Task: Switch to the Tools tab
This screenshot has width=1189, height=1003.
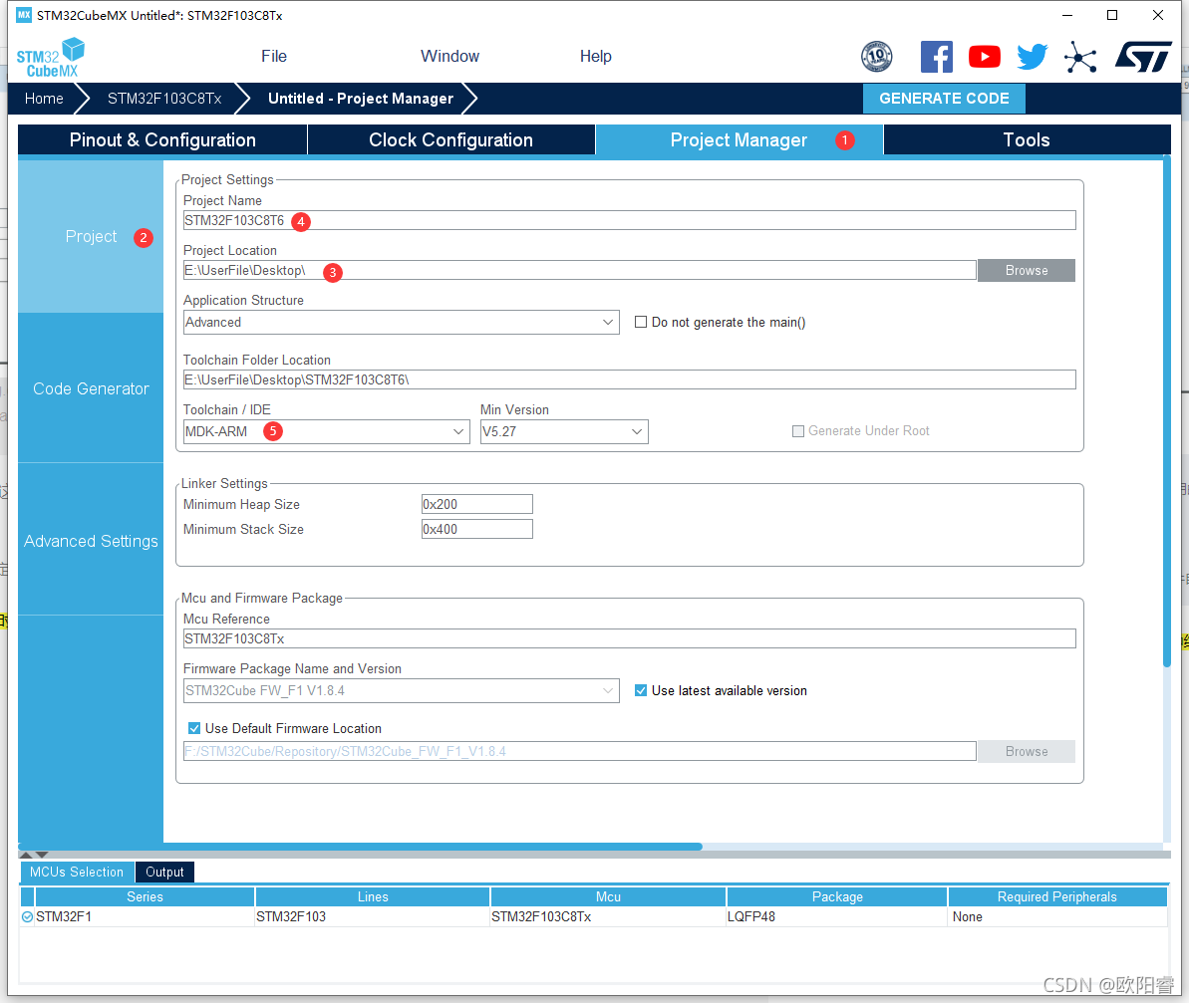Action: click(x=1027, y=140)
